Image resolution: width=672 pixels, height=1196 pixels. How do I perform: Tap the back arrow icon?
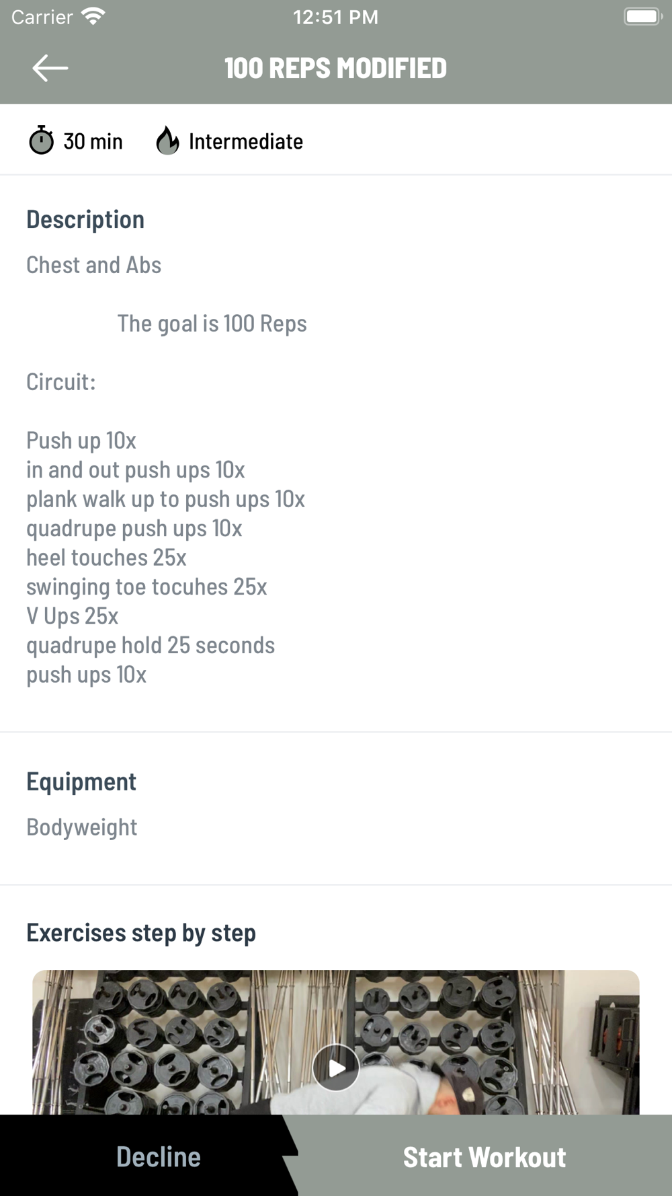[50, 68]
